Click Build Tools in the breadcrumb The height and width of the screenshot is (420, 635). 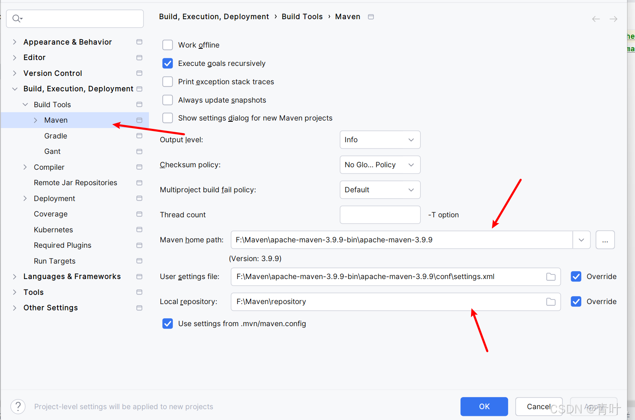(x=302, y=17)
